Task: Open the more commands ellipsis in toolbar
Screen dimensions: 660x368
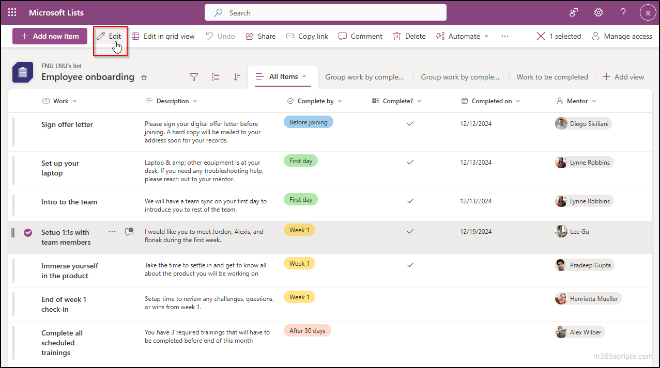Action: click(505, 36)
